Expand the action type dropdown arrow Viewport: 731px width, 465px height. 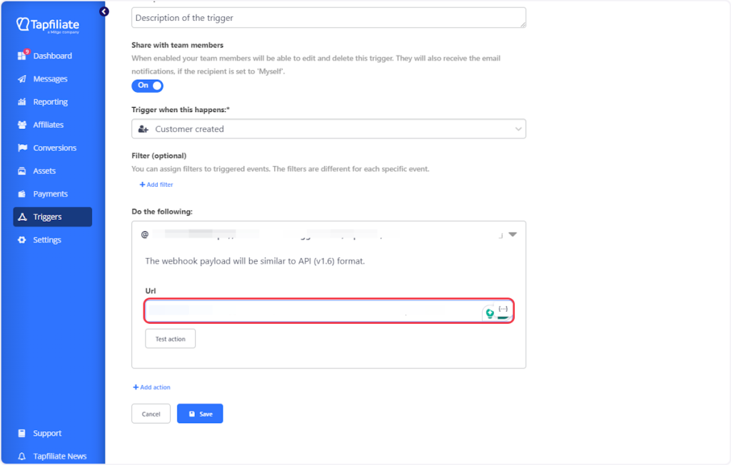[512, 234]
